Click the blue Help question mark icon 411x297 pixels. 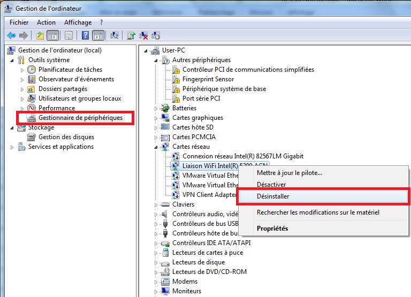point(85,36)
